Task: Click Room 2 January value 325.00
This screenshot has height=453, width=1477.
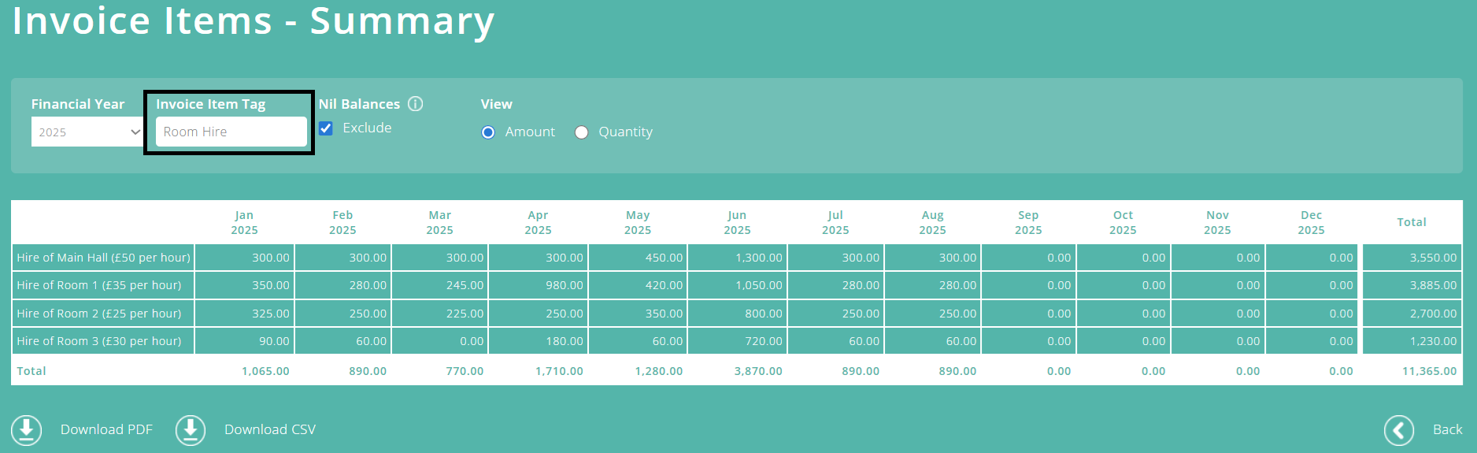Action: (x=271, y=314)
